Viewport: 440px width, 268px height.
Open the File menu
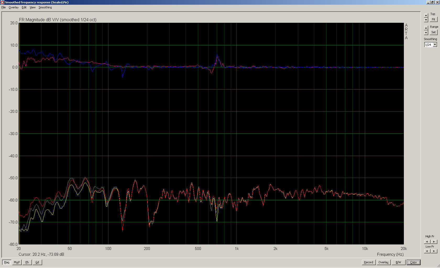(x=3, y=7)
